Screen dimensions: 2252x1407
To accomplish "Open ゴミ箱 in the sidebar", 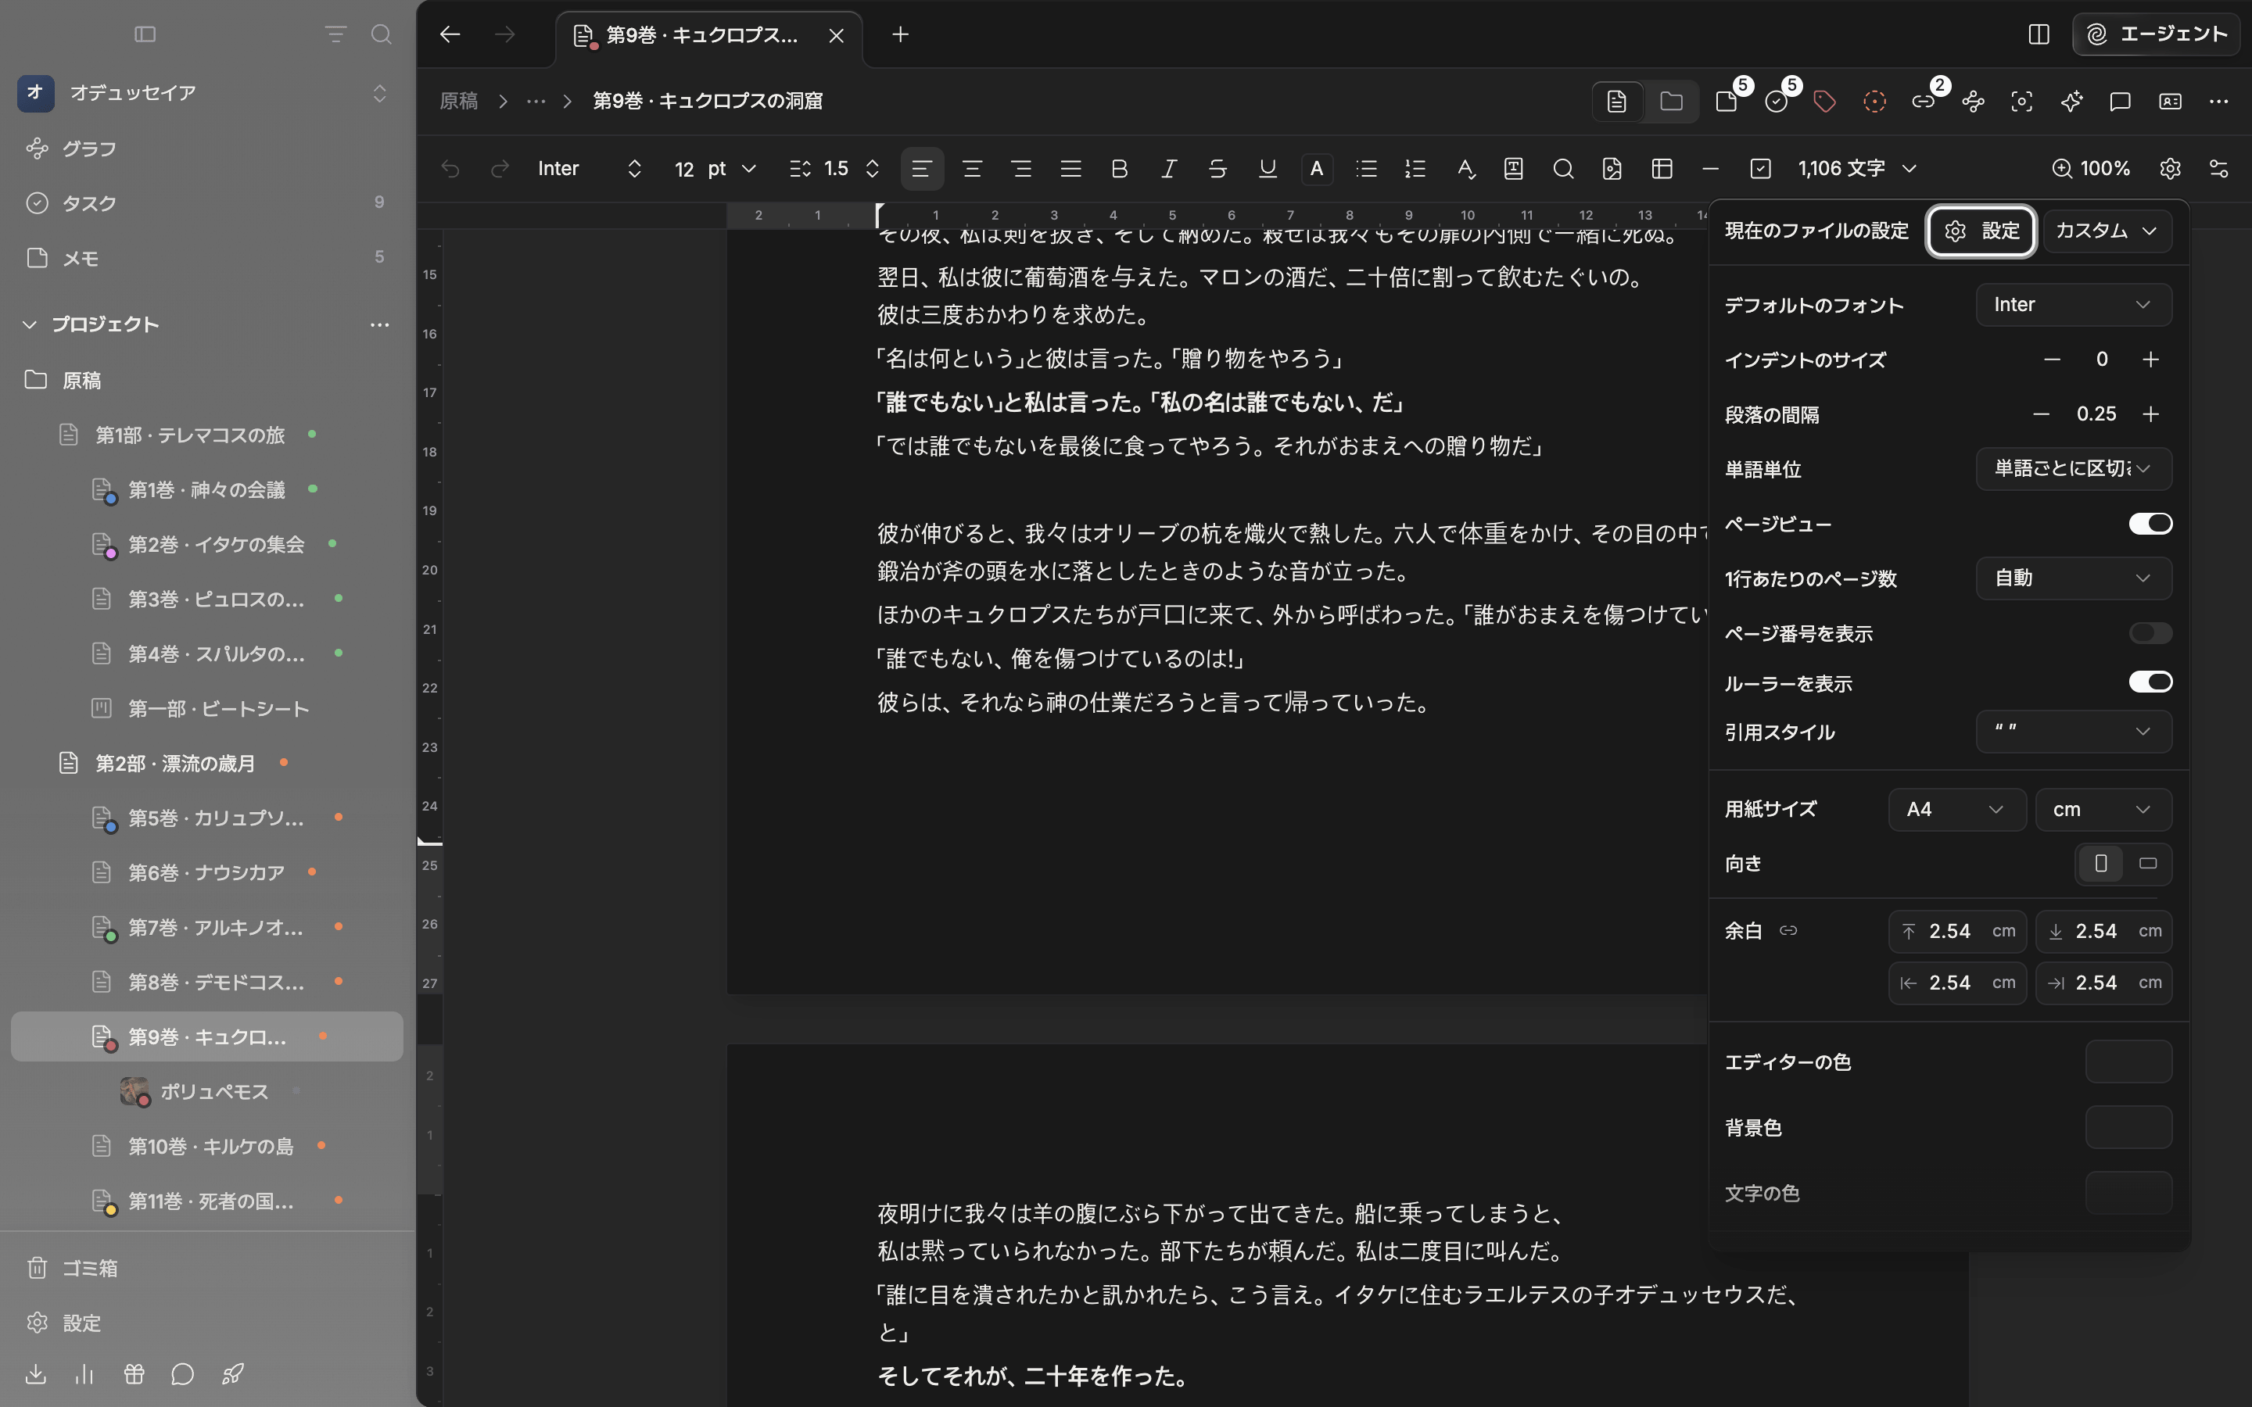I will pos(206,1267).
